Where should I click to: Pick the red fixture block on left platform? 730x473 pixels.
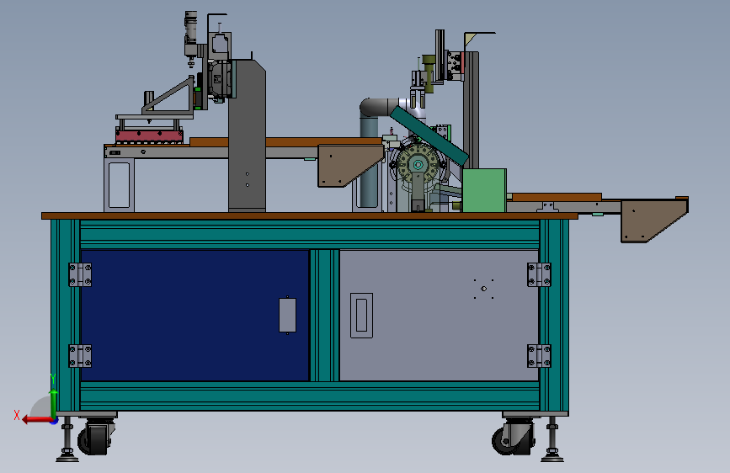pos(149,137)
